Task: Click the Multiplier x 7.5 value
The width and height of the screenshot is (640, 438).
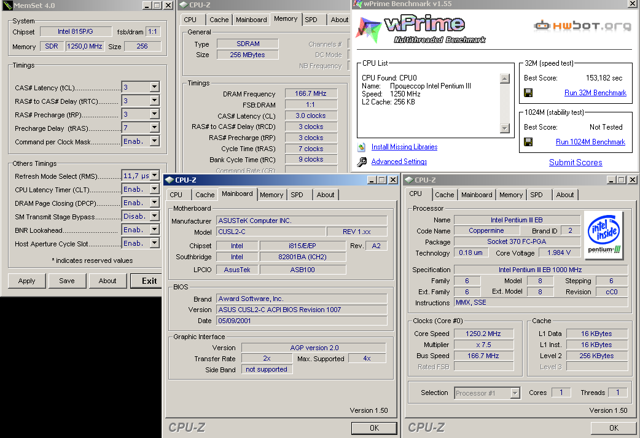Action: coord(483,345)
